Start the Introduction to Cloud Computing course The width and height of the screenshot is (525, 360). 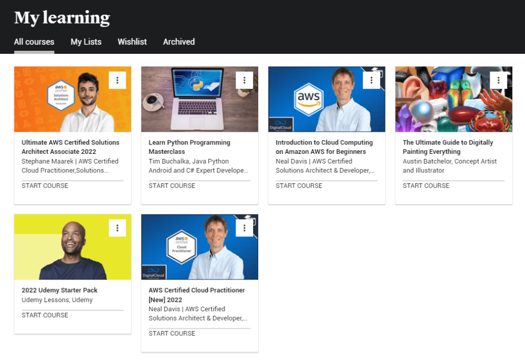[x=299, y=186]
